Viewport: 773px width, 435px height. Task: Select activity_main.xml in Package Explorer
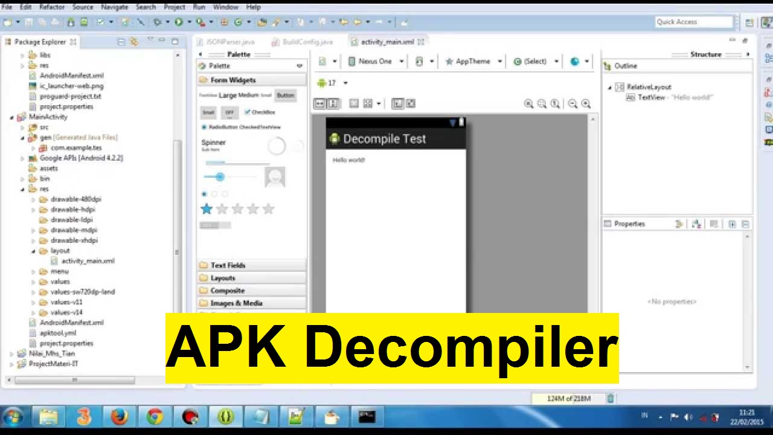point(88,261)
